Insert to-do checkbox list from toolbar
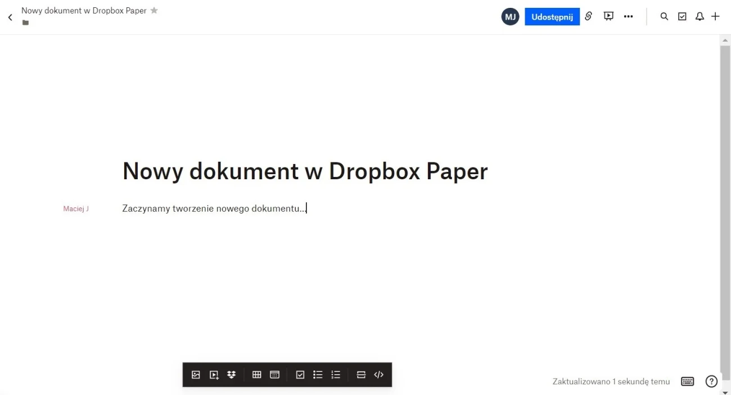 300,375
